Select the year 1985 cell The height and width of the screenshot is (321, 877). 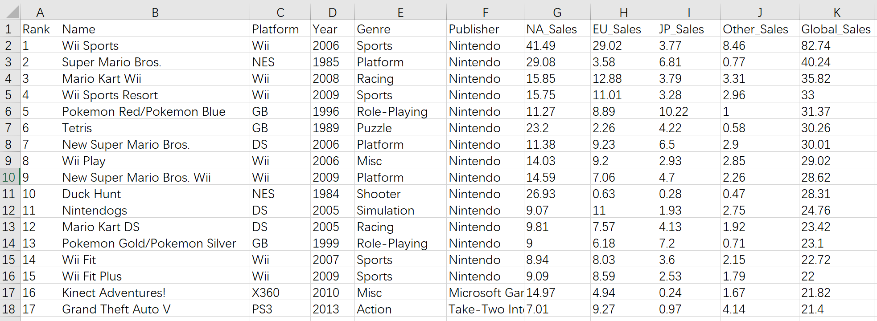(x=326, y=62)
